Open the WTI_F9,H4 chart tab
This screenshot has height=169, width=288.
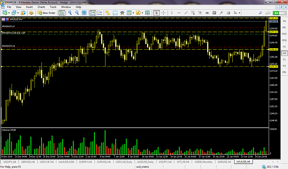tap(183, 162)
